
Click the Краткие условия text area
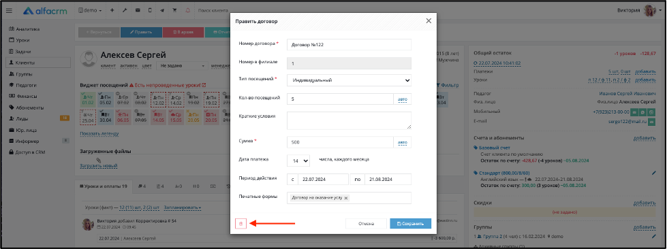tap(349, 120)
